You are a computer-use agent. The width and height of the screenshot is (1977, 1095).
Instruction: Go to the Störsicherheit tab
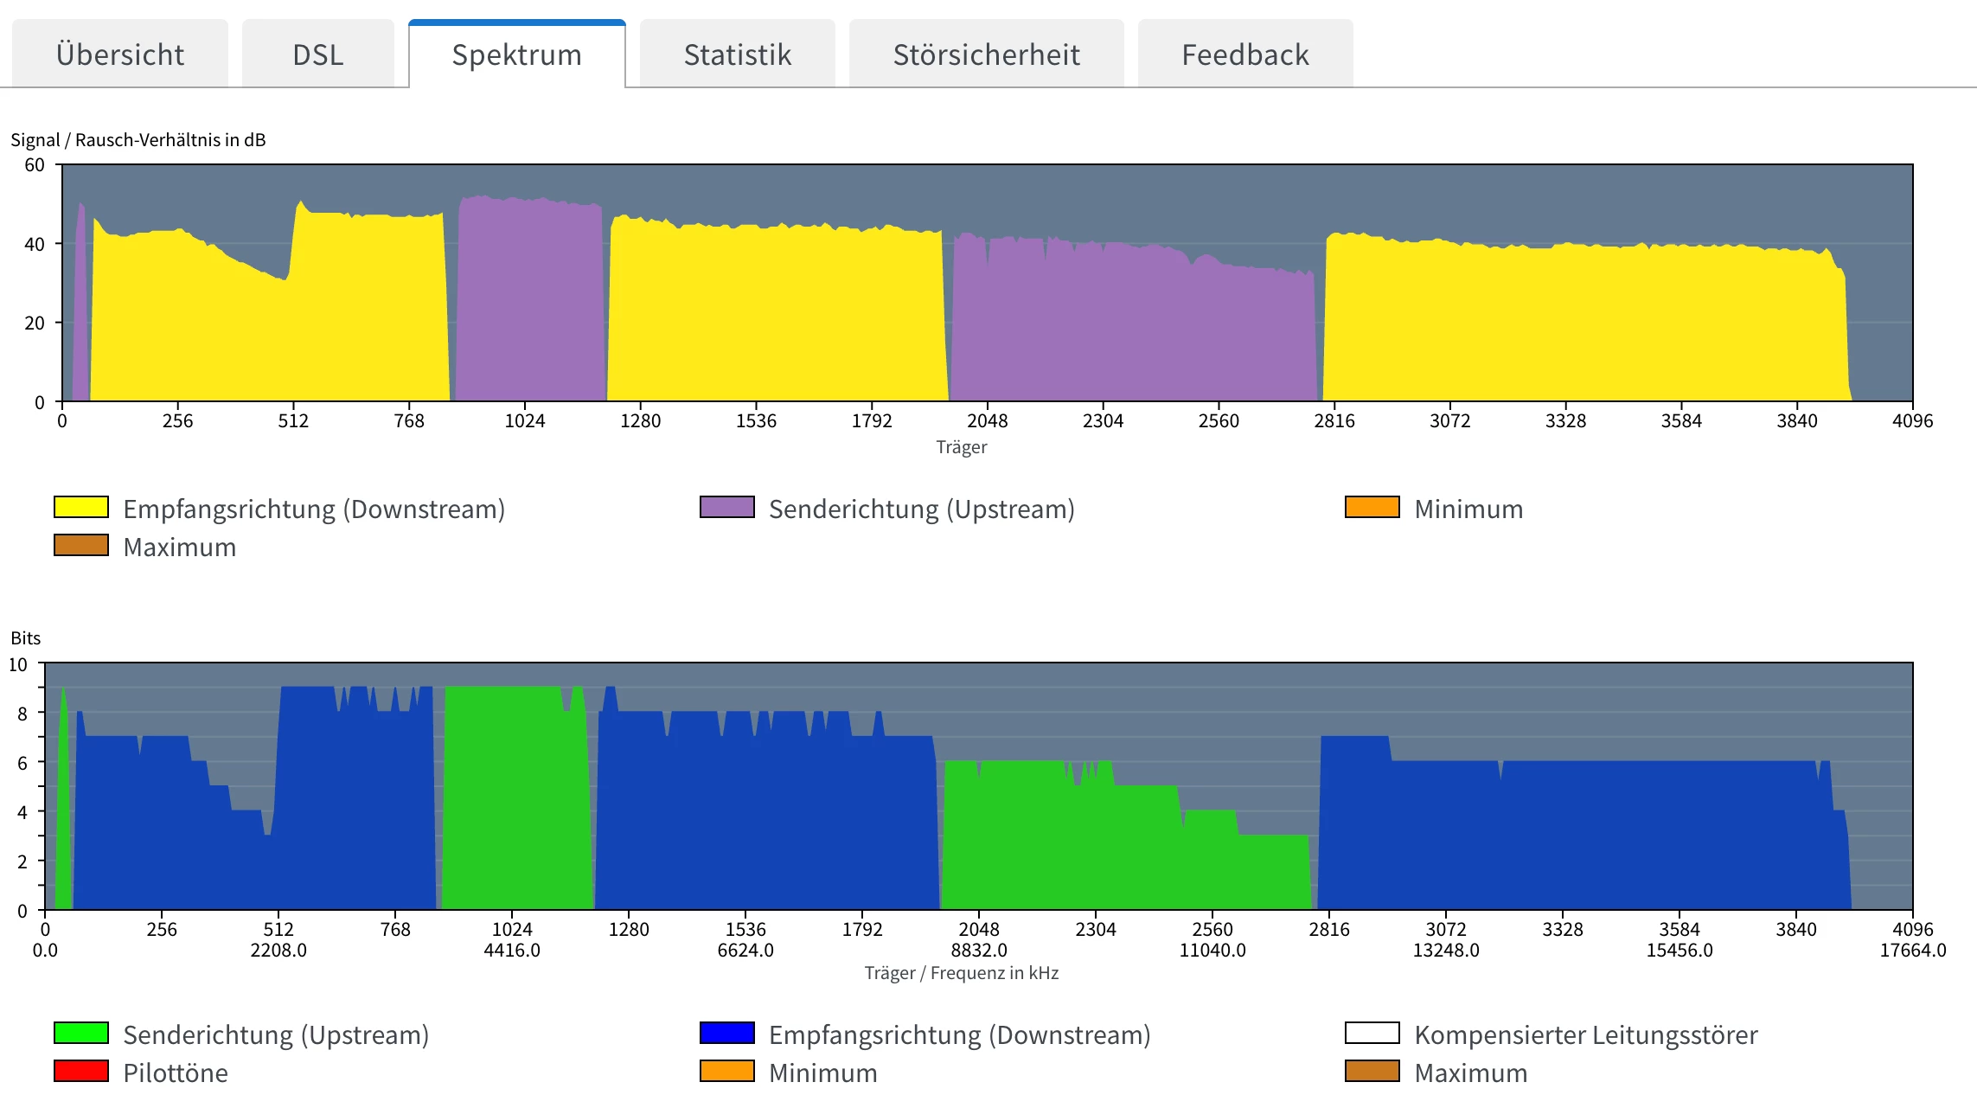(x=986, y=54)
